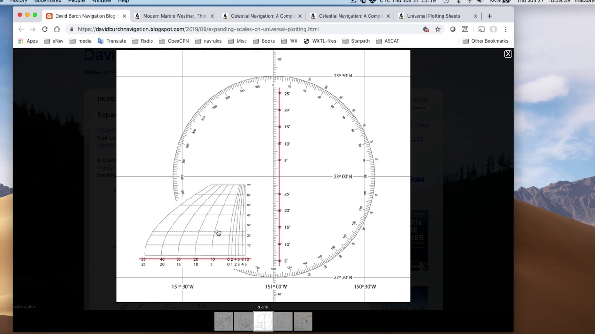Select the first lightbox thumbnail
The height and width of the screenshot is (334, 595).
[x=224, y=321]
